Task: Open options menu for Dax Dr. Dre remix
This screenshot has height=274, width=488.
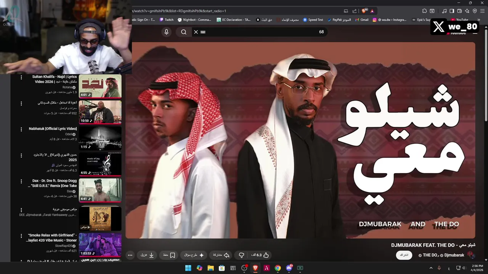Action: [21, 182]
